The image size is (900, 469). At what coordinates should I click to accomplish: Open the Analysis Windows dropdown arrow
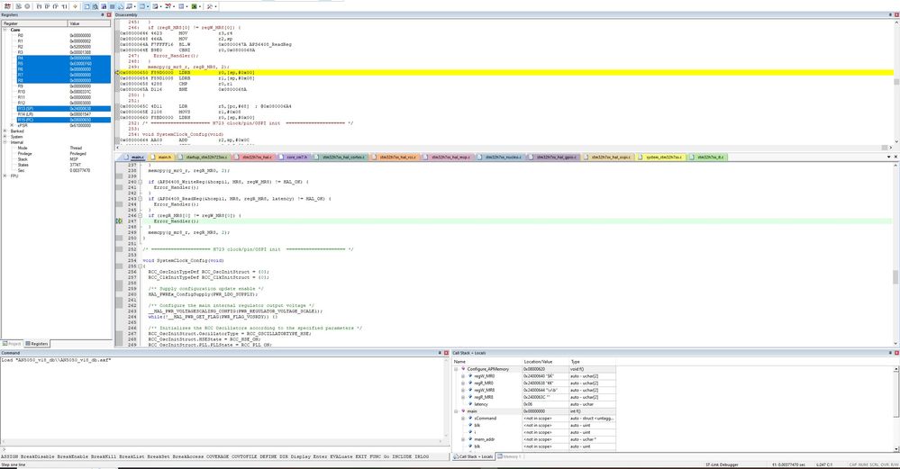174,6
